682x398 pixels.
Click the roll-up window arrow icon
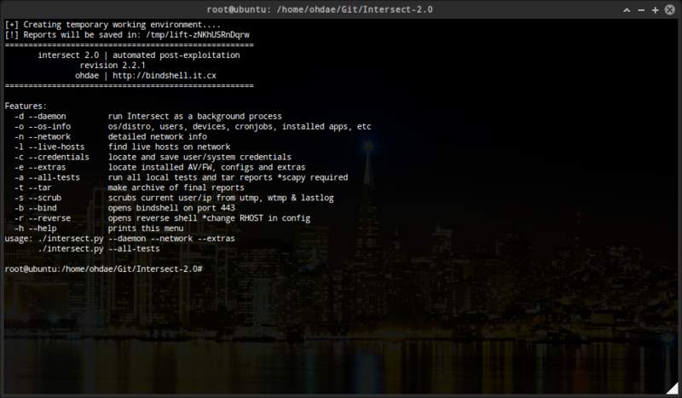(x=627, y=9)
